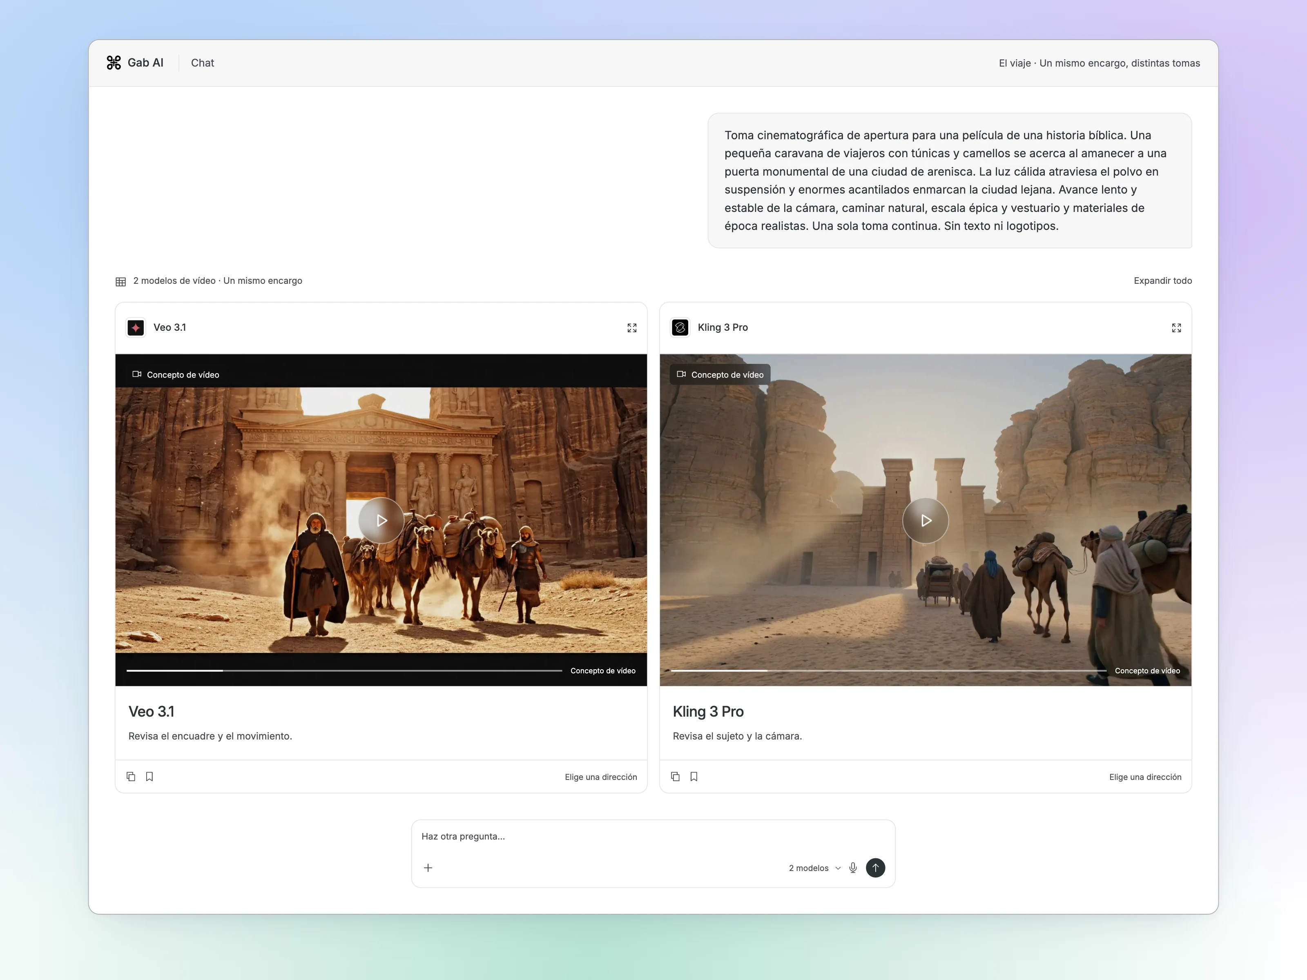The height and width of the screenshot is (980, 1307).
Task: Send the prompt with the arrow button
Action: [875, 868]
